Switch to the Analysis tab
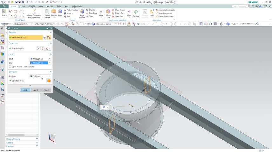Screen dimensions: 272x152 [x=32, y=6]
